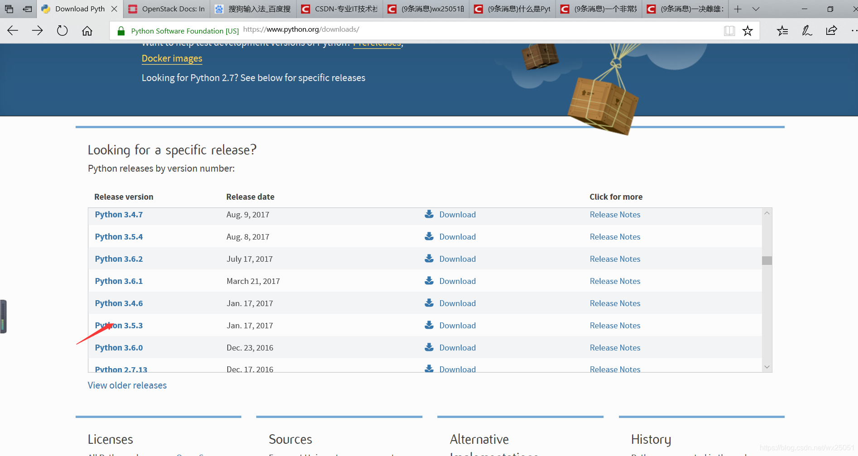
Task: Open the favorites hub icon
Action: 782,30
